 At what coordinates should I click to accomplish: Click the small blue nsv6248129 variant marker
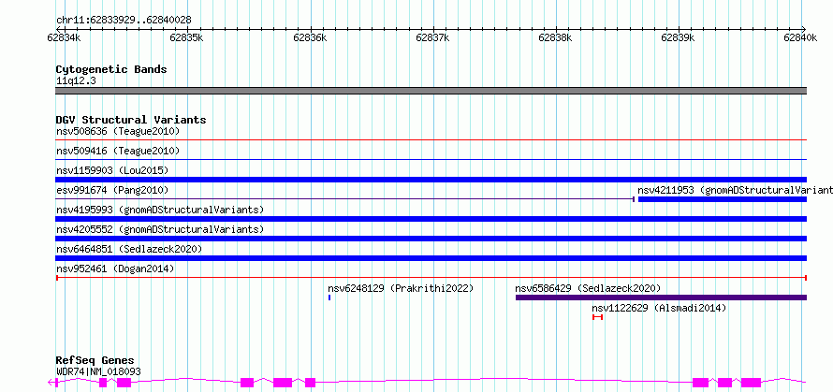[x=329, y=298]
